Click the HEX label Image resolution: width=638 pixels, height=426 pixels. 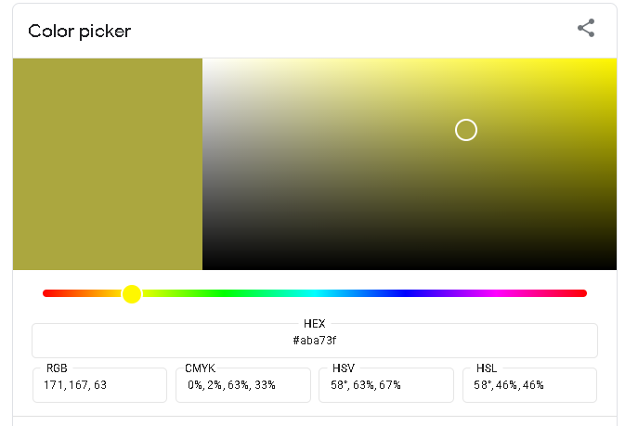314,324
